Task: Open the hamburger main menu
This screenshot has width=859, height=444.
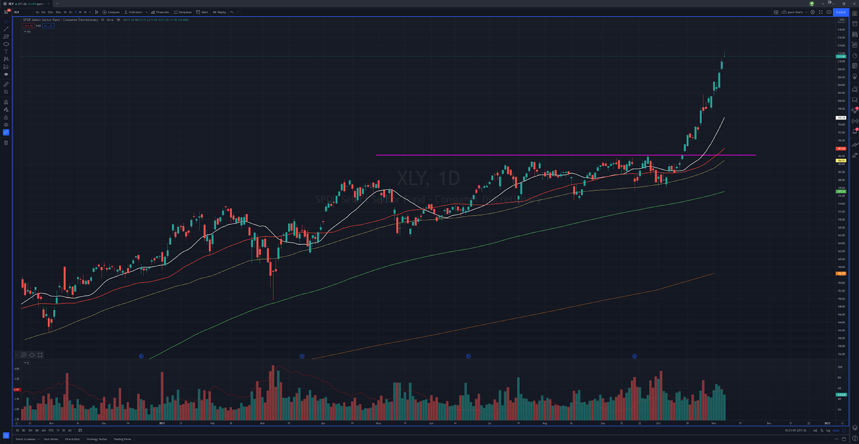Action: pos(6,12)
